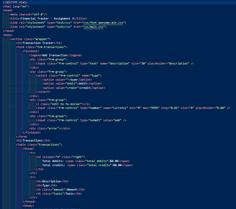The width and height of the screenshot is (236, 209).
Task: Click the step="0.01" attribute
Action: point(170,108)
